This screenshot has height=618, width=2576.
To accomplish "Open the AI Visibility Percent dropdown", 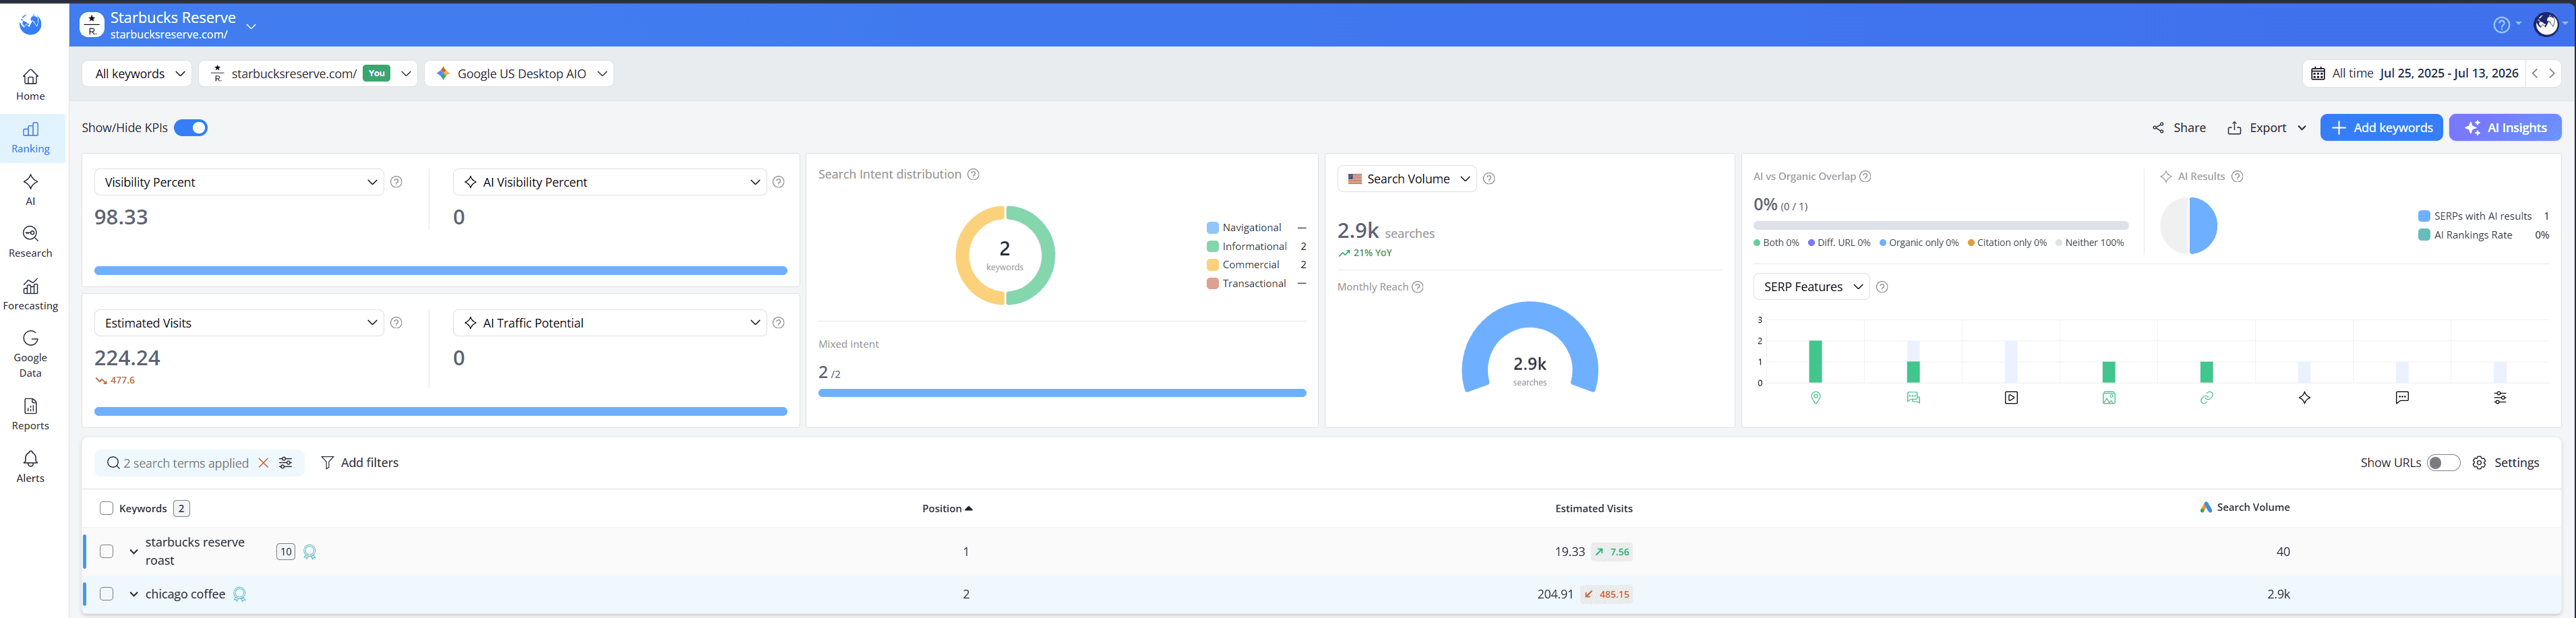I will 609,182.
